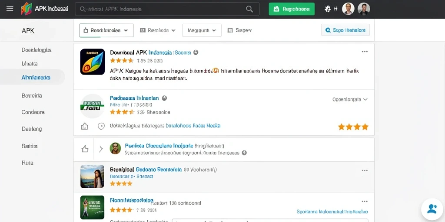Click stars under Btanigloal card
Viewport: 445px width, 222px height.
click(121, 183)
